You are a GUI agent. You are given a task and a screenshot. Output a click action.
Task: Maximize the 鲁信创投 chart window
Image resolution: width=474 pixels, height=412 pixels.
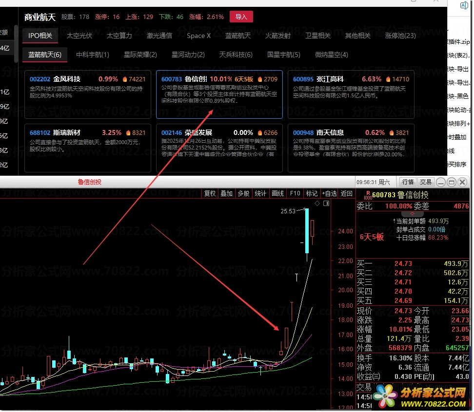click(x=452, y=182)
